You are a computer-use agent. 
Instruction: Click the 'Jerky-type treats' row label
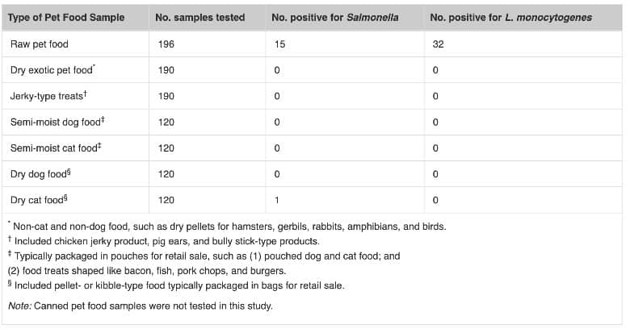48,96
